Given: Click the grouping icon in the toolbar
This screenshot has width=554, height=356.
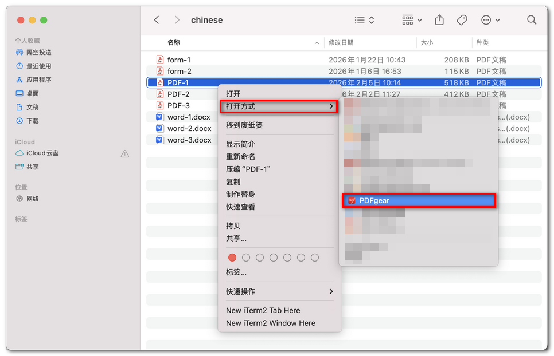Looking at the screenshot, I should pos(407,19).
